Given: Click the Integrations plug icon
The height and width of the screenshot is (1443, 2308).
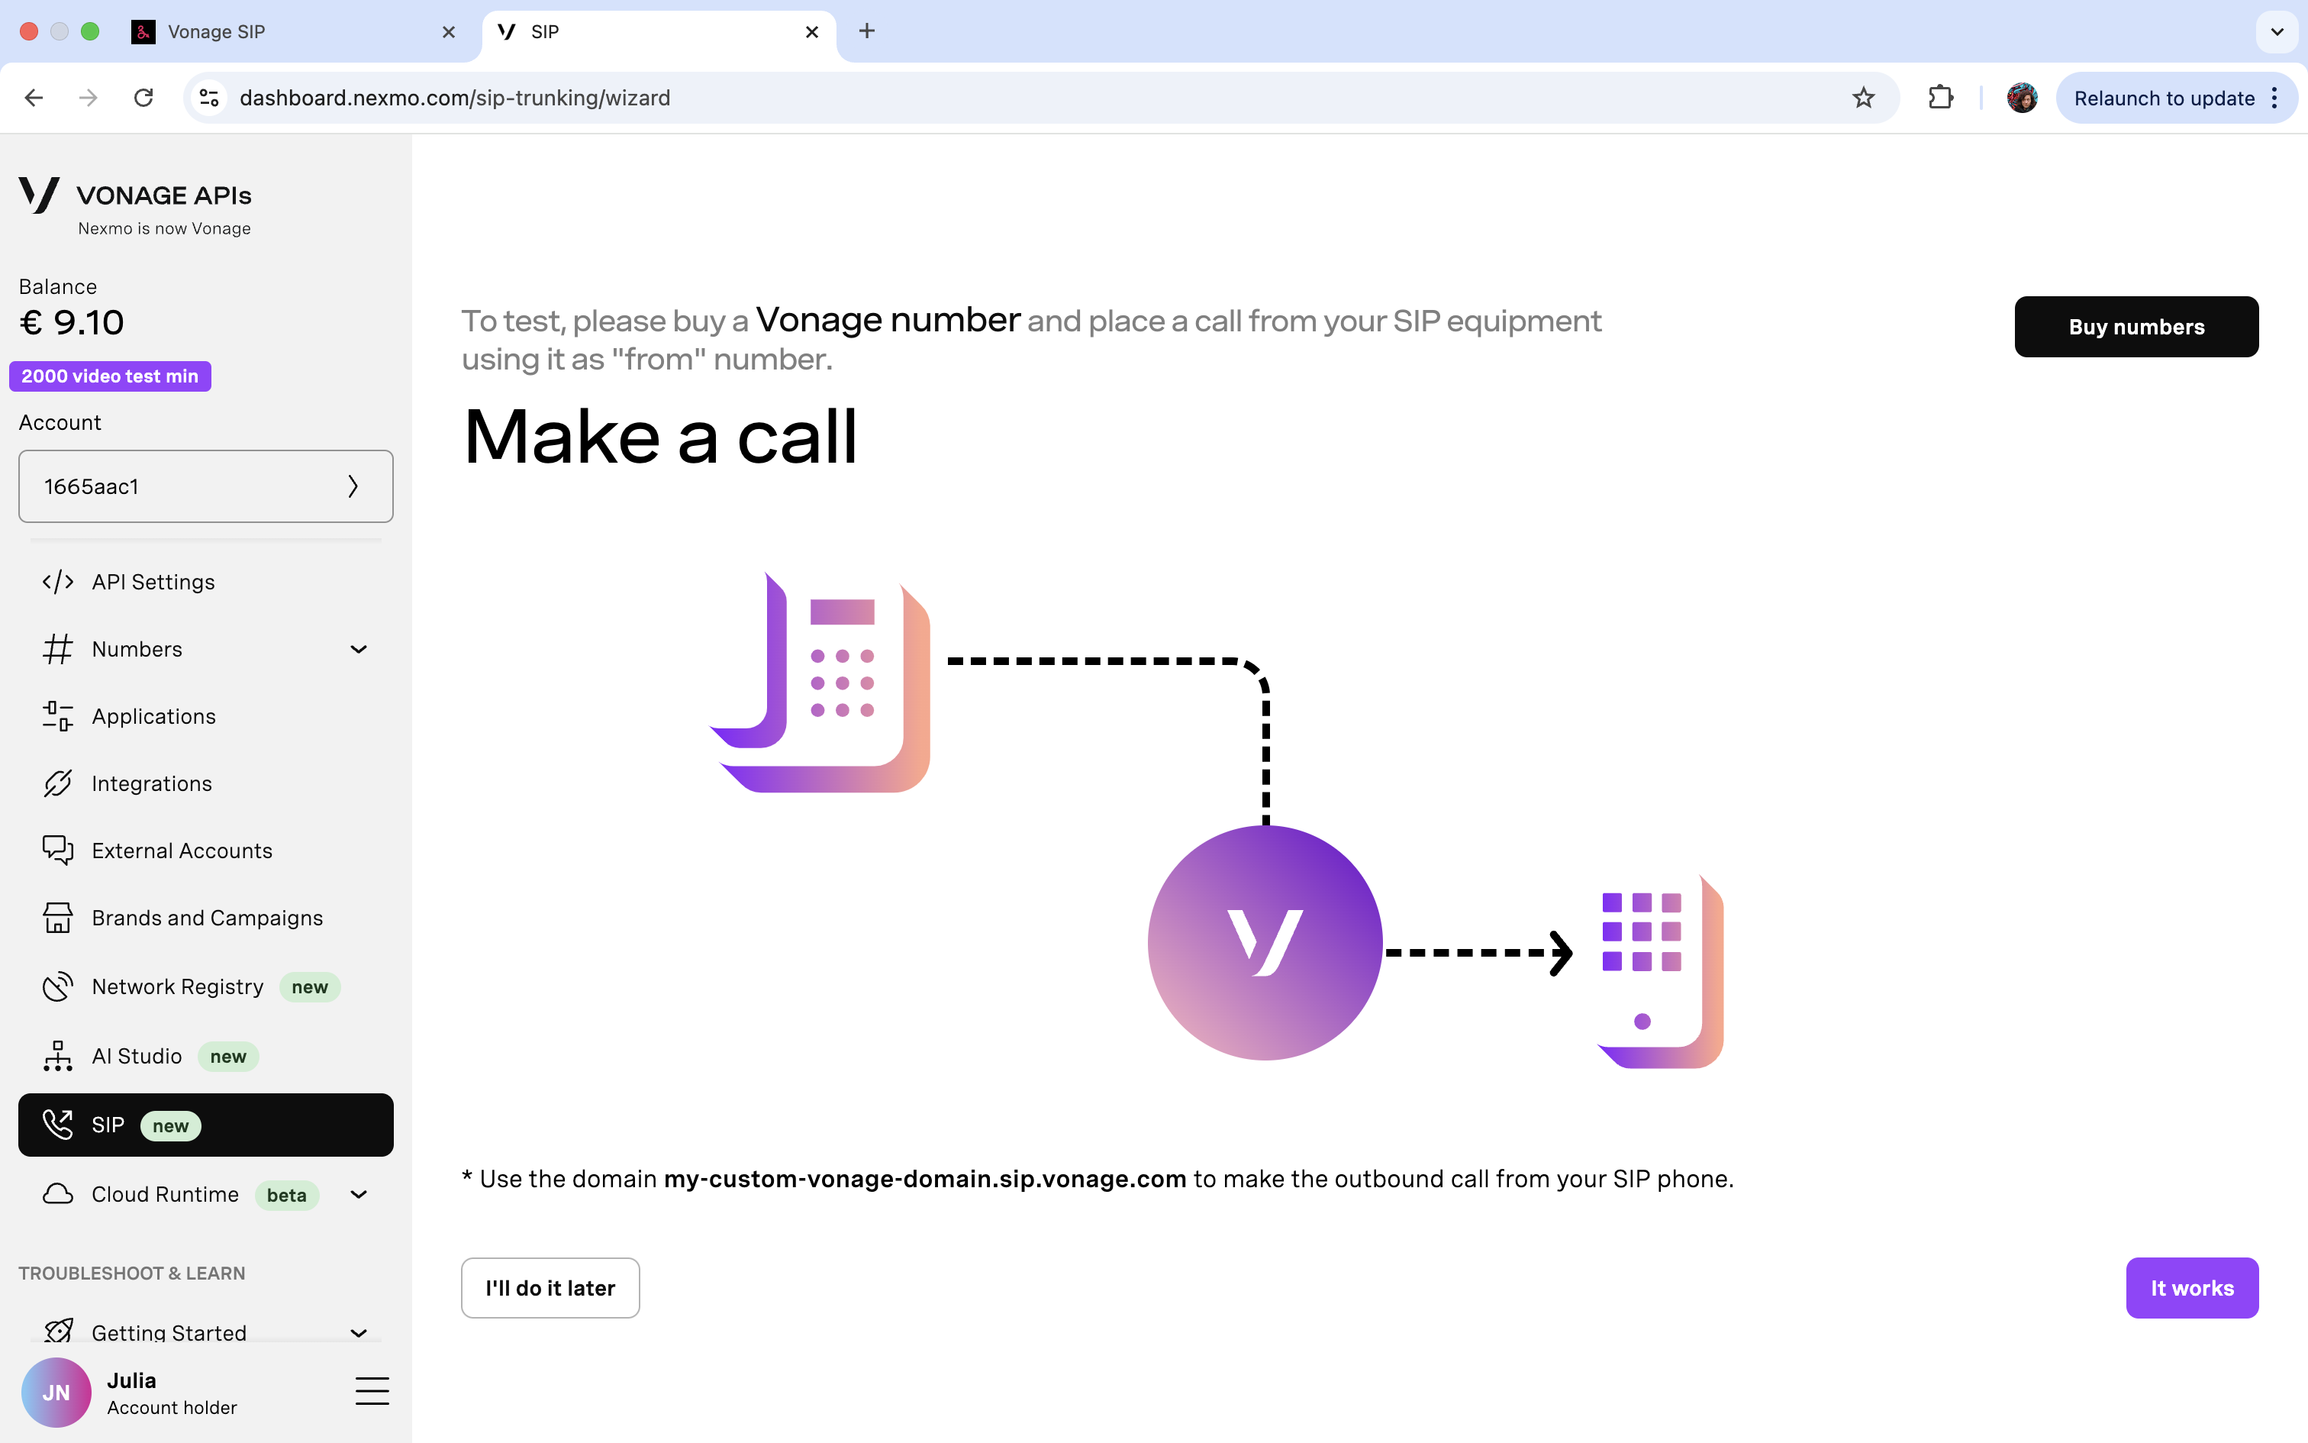Looking at the screenshot, I should click(x=57, y=783).
